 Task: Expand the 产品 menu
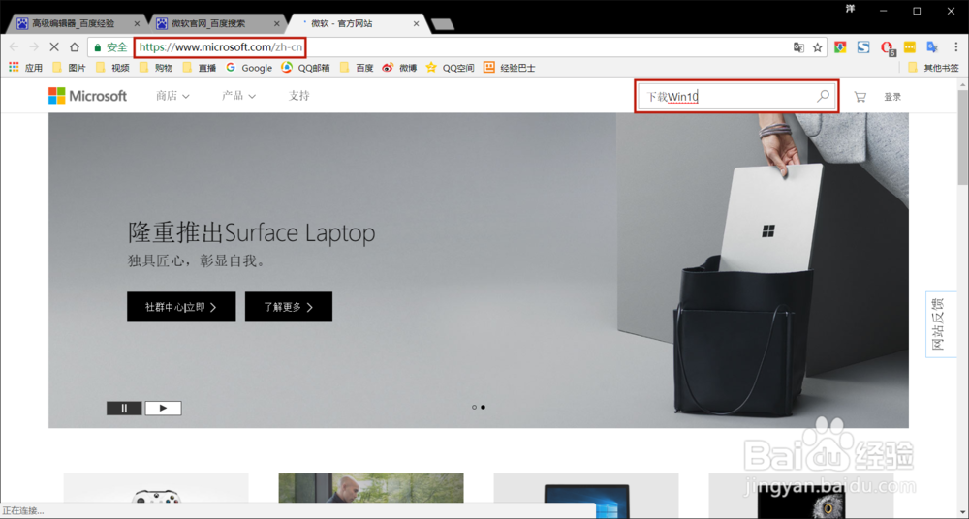tap(238, 96)
